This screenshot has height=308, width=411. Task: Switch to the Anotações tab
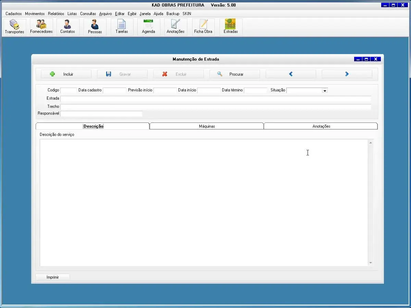pyautogui.click(x=321, y=126)
